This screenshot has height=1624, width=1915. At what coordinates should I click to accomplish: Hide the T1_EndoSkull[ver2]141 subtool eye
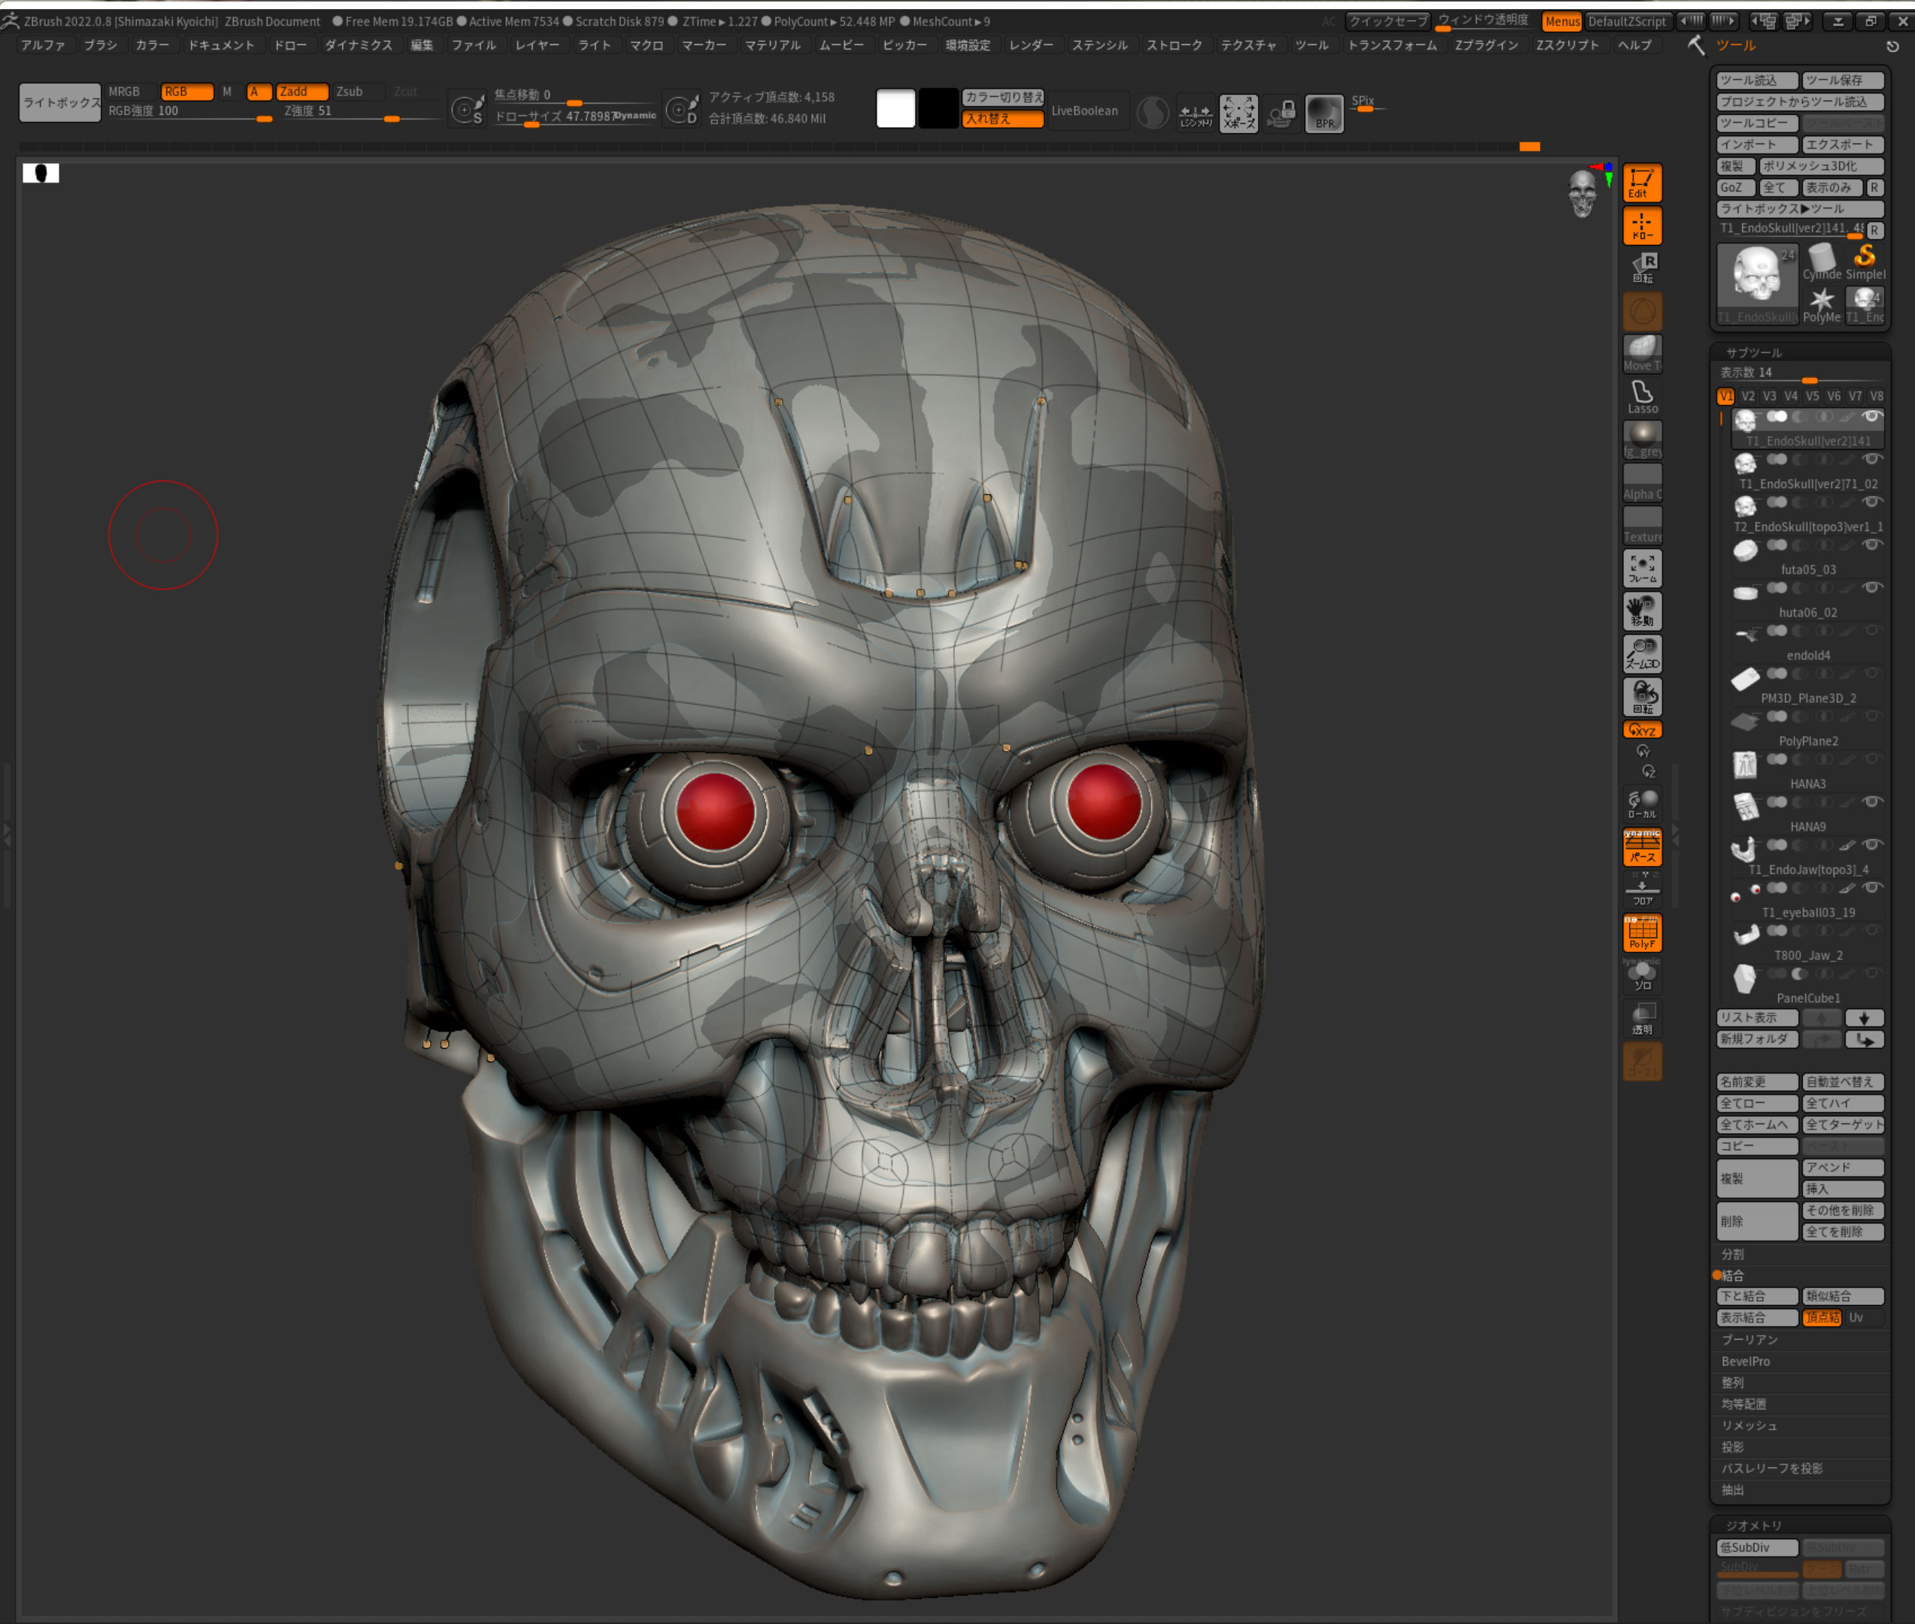coord(1871,417)
